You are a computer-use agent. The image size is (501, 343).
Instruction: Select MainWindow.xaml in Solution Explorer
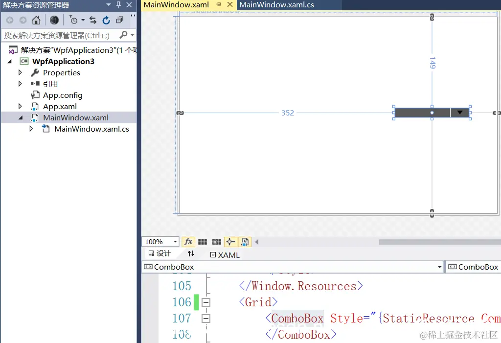tap(76, 117)
